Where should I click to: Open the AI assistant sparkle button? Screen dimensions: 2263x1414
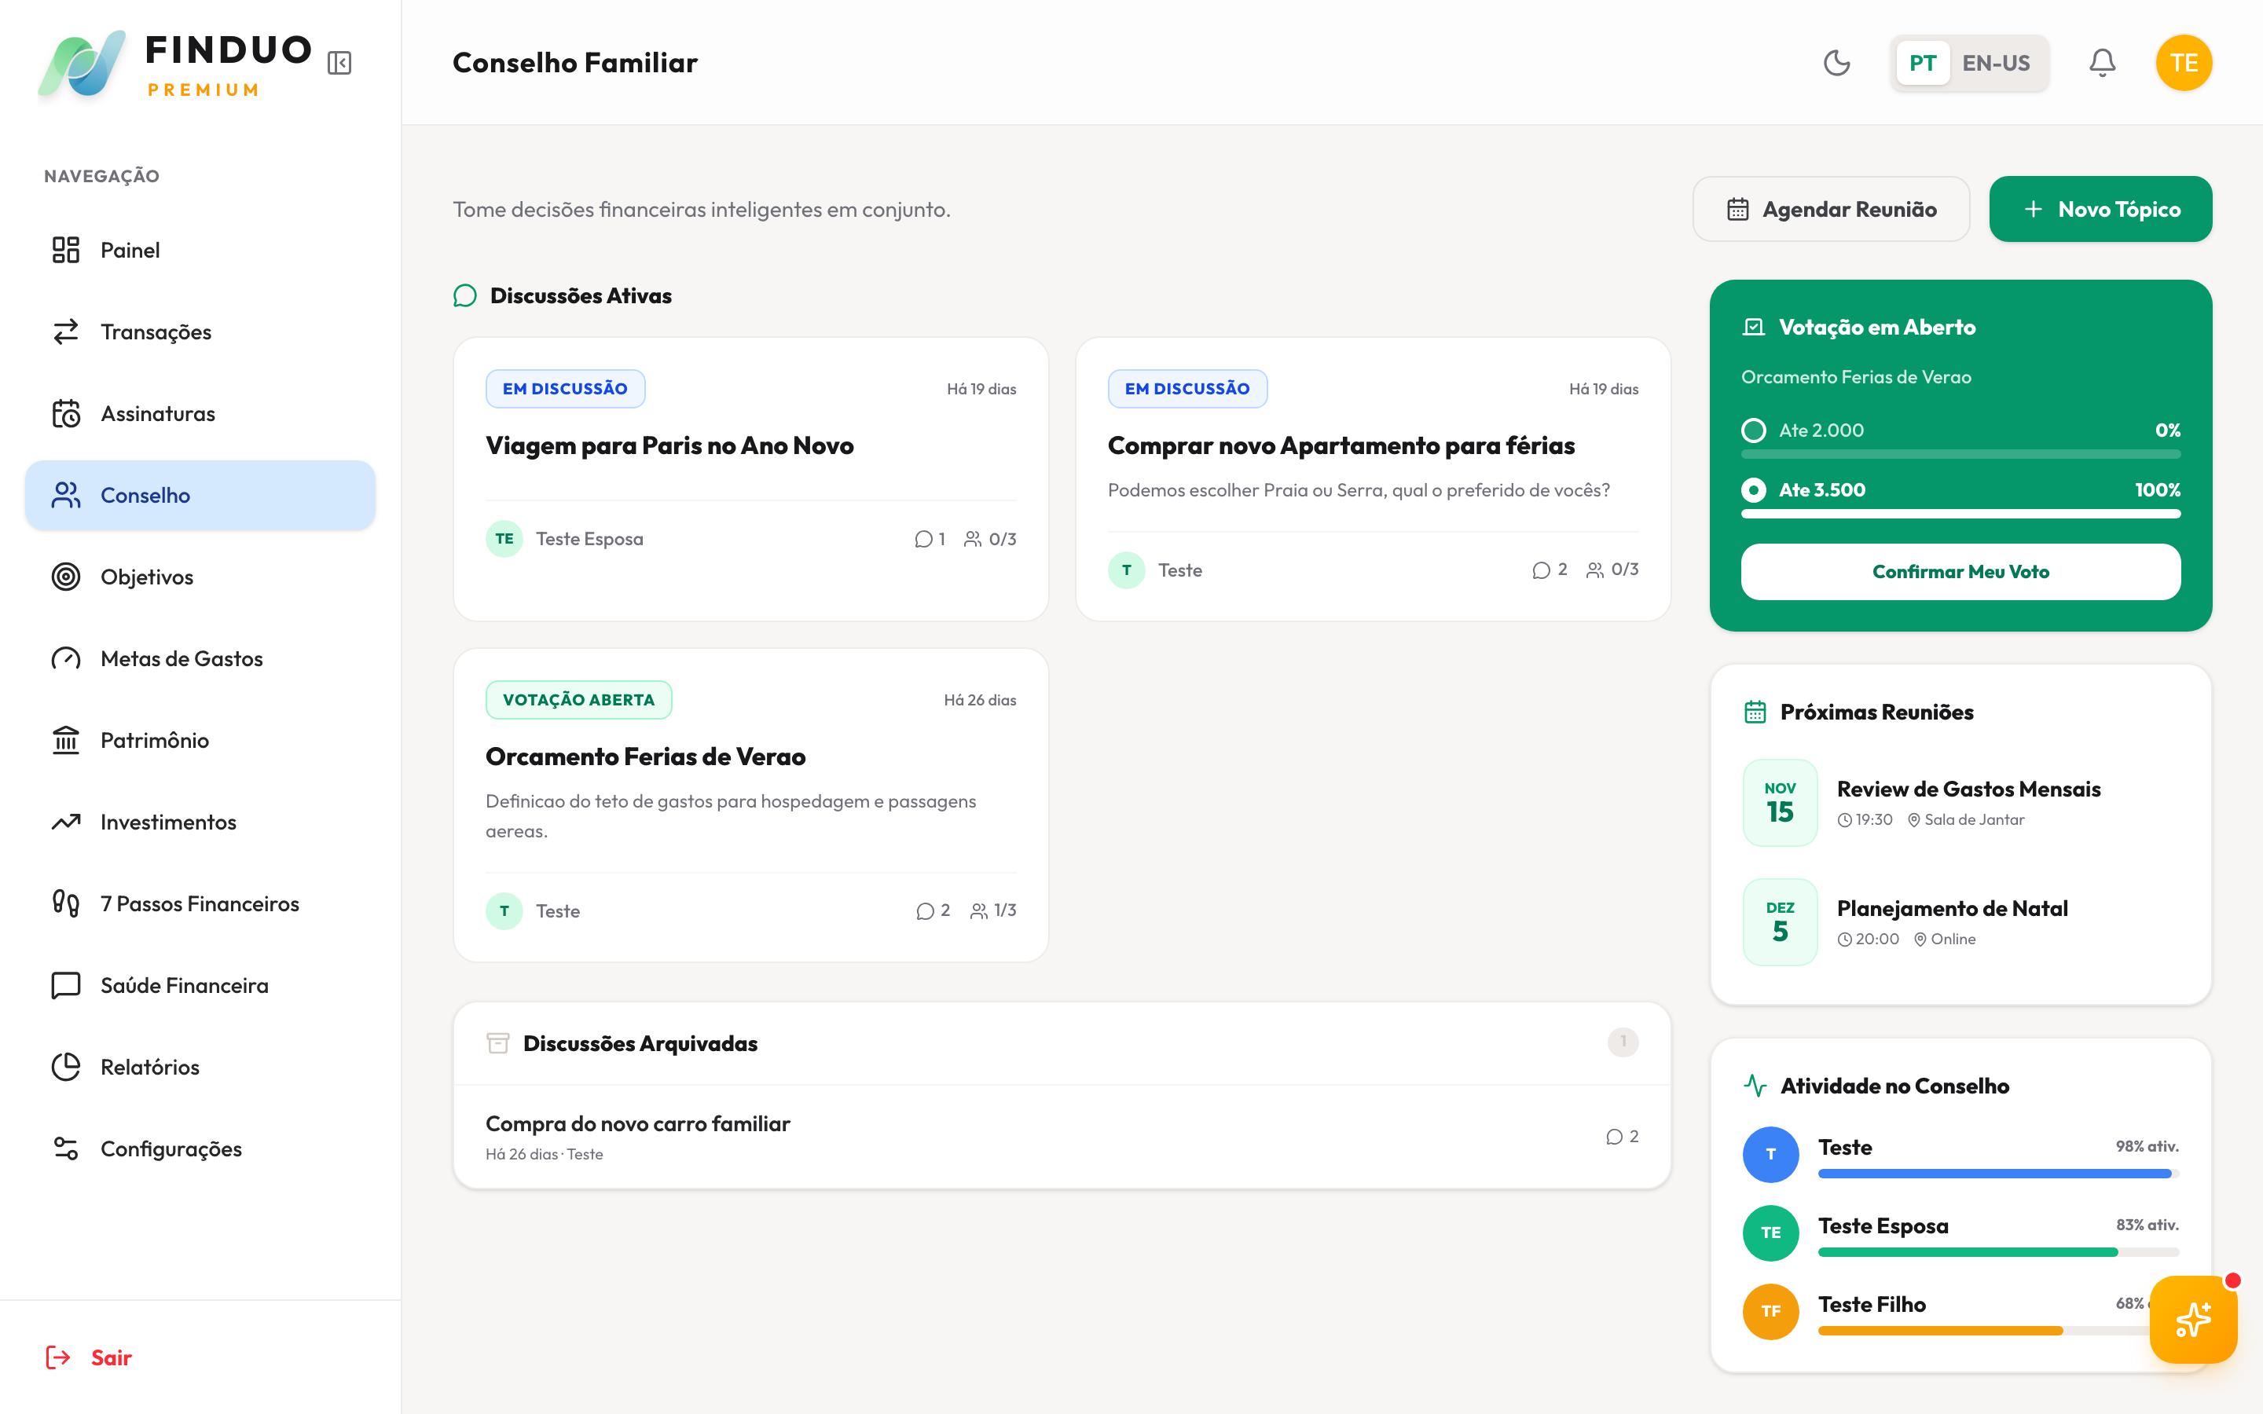(2193, 1320)
